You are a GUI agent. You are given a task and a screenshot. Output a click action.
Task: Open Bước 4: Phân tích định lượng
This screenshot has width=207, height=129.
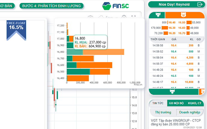point(52,6)
